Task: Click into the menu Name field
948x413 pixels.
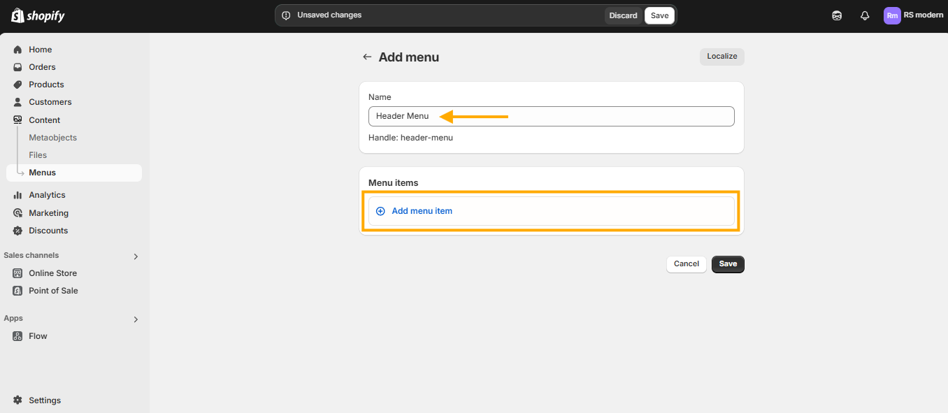Action: [x=552, y=116]
